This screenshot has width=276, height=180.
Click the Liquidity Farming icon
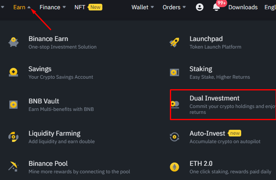(13, 137)
